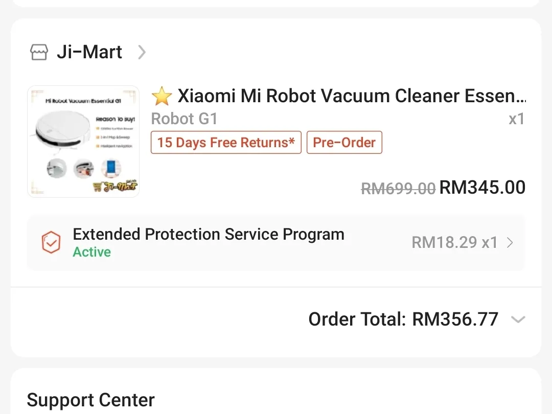This screenshot has height=414, width=552.
Task: Click the RM345.00 discounted price
Action: (x=482, y=188)
